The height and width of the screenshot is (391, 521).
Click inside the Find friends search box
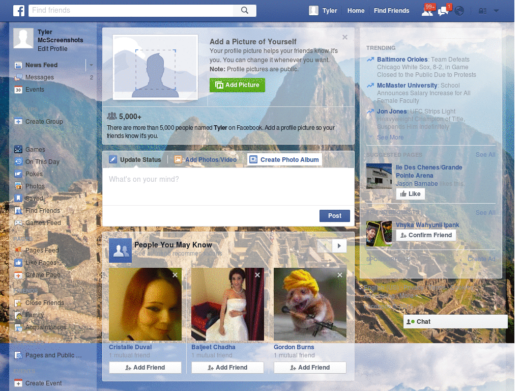131,10
